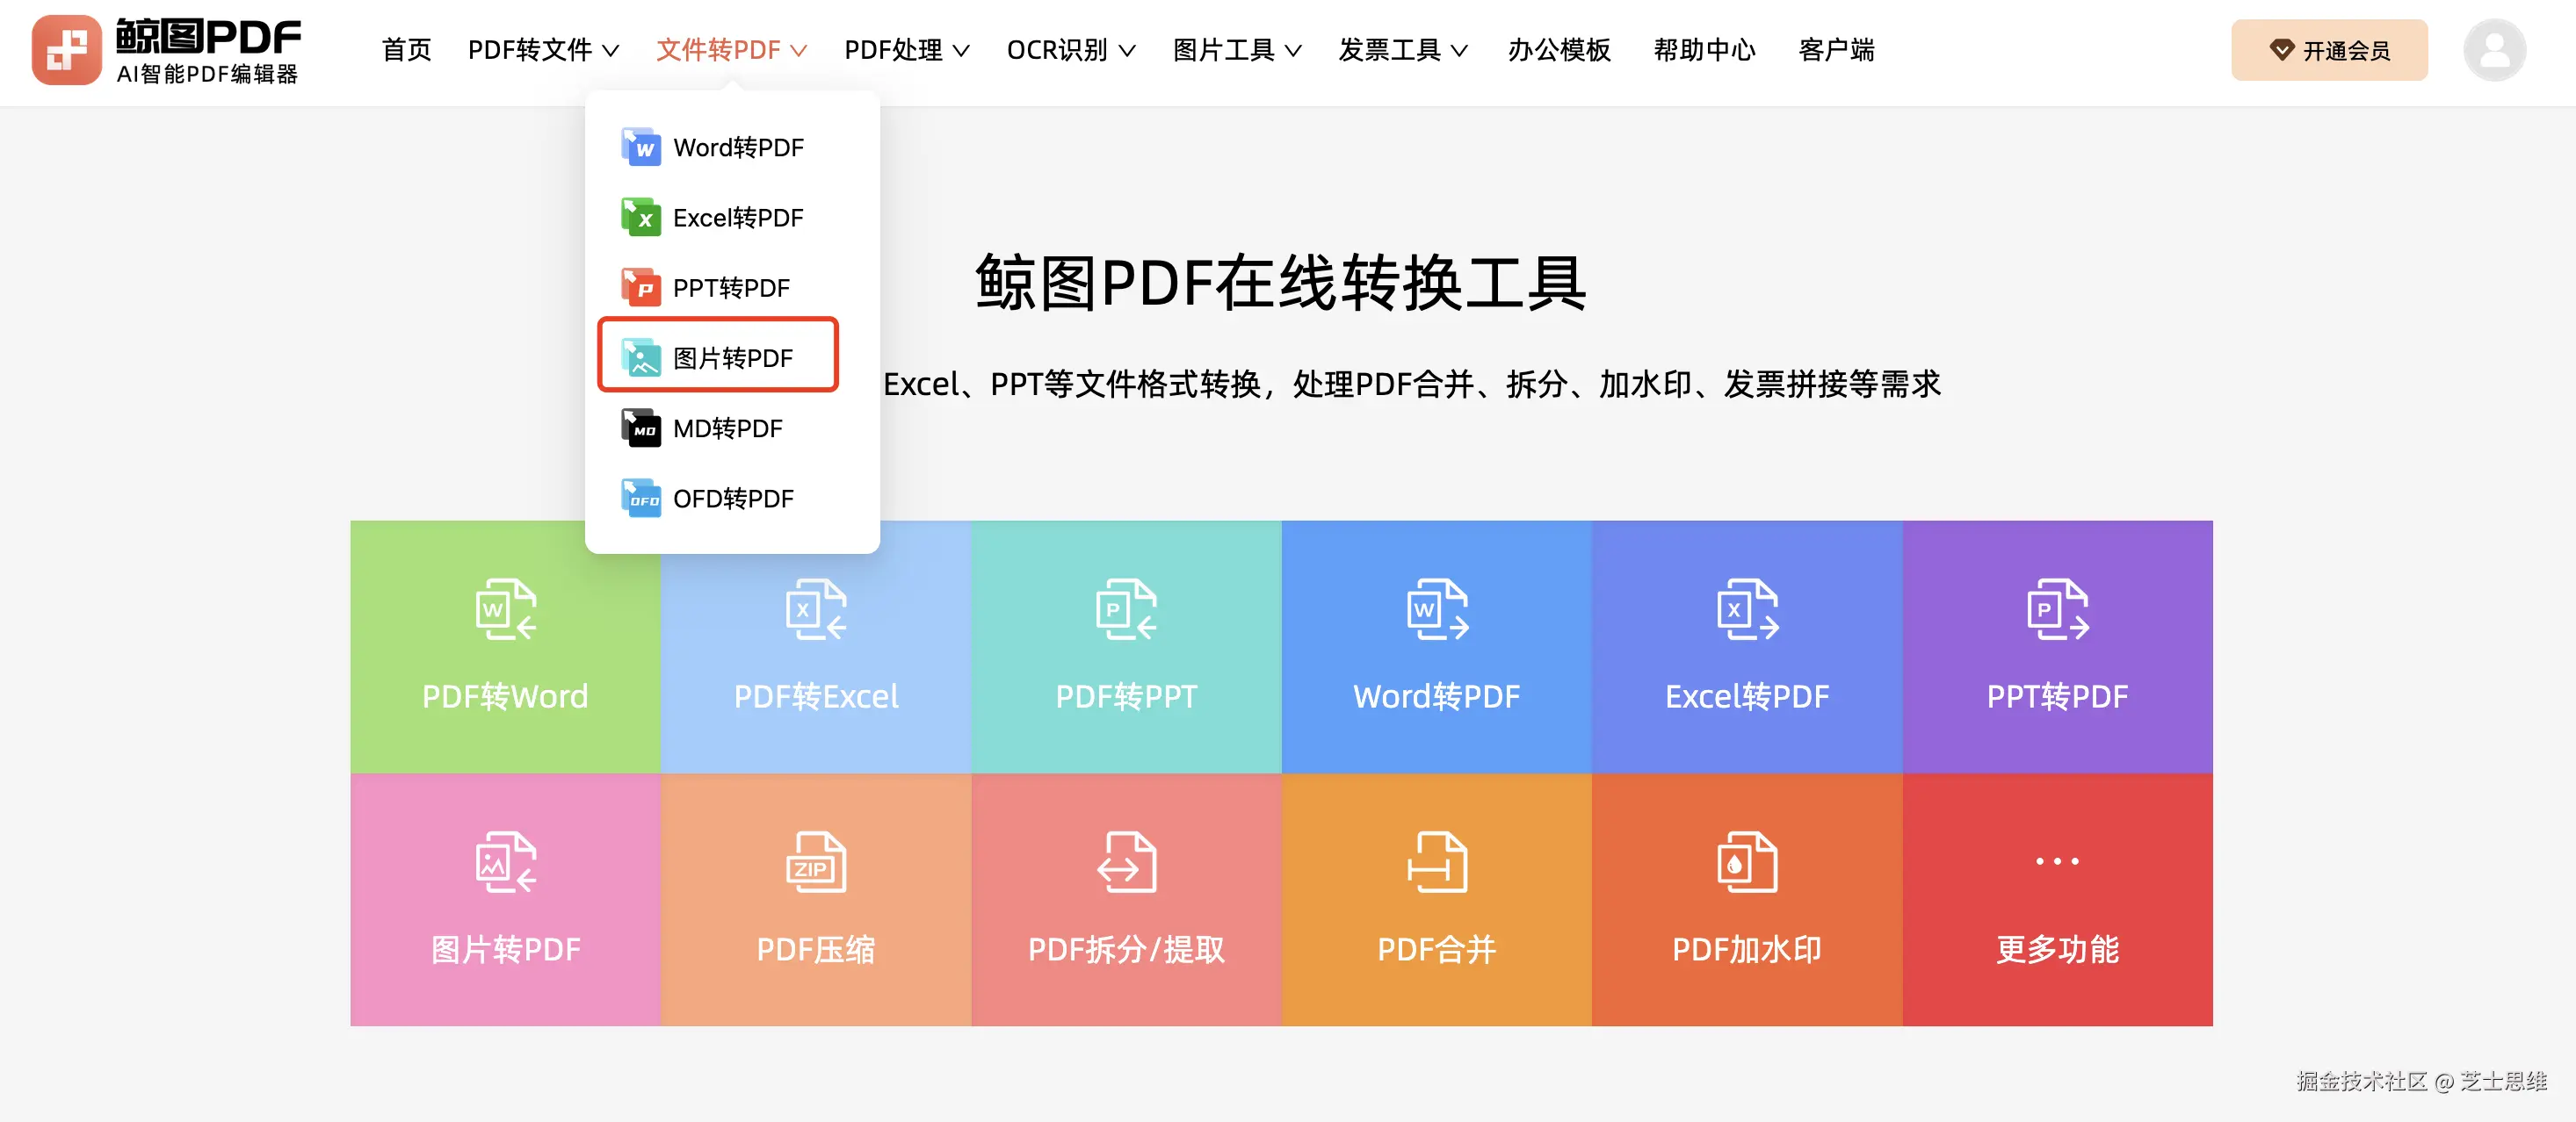Select MD转PDF from the open menu
Image resolution: width=2576 pixels, height=1122 pixels.
tap(727, 428)
